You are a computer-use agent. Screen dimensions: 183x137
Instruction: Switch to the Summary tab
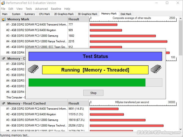[30, 14]
